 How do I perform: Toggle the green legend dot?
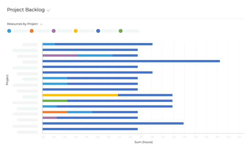(121, 31)
